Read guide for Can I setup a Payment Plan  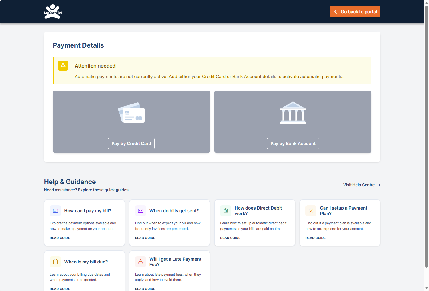pyautogui.click(x=316, y=238)
